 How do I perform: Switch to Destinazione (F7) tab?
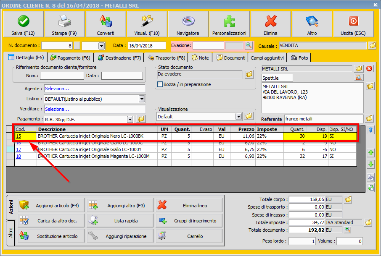(x=119, y=57)
